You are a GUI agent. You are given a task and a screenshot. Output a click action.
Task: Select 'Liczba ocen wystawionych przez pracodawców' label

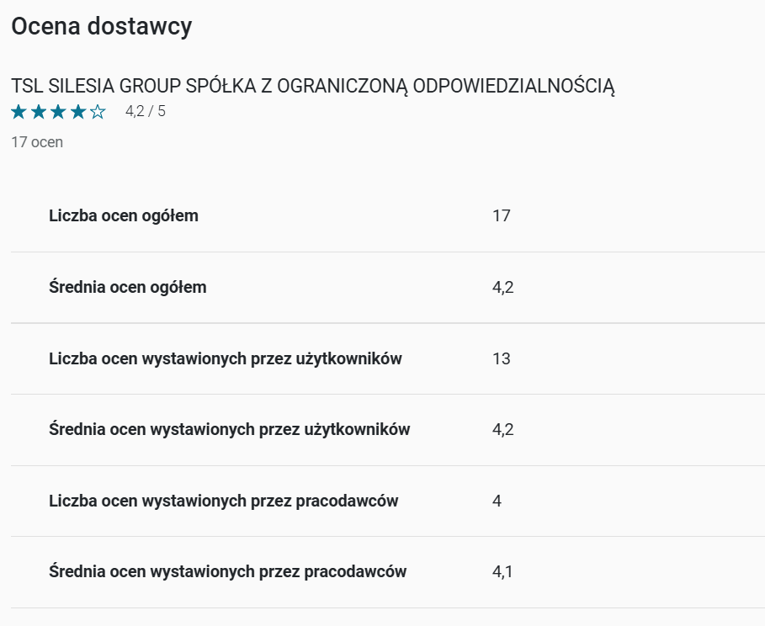coord(224,501)
